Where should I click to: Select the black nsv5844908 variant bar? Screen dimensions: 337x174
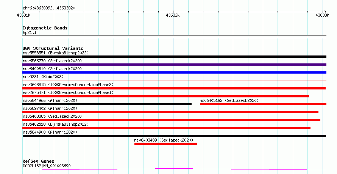coord(174,136)
